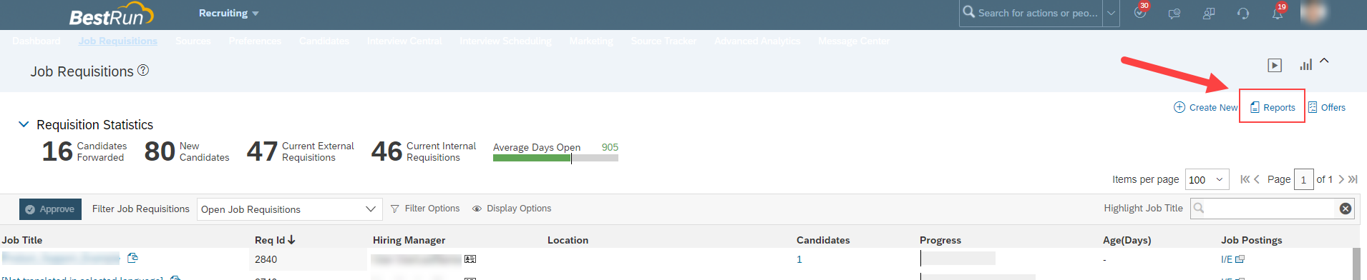
Task: Open the Items per page dropdown
Action: 1207,180
